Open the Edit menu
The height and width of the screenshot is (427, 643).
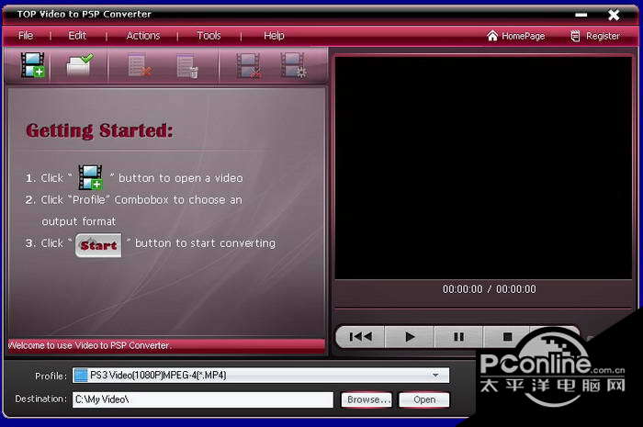77,36
